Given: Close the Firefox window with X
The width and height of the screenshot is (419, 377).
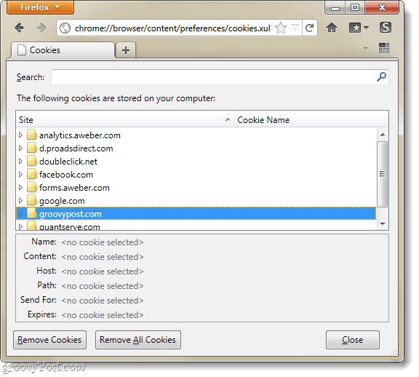Looking at the screenshot, I should point(382,7).
